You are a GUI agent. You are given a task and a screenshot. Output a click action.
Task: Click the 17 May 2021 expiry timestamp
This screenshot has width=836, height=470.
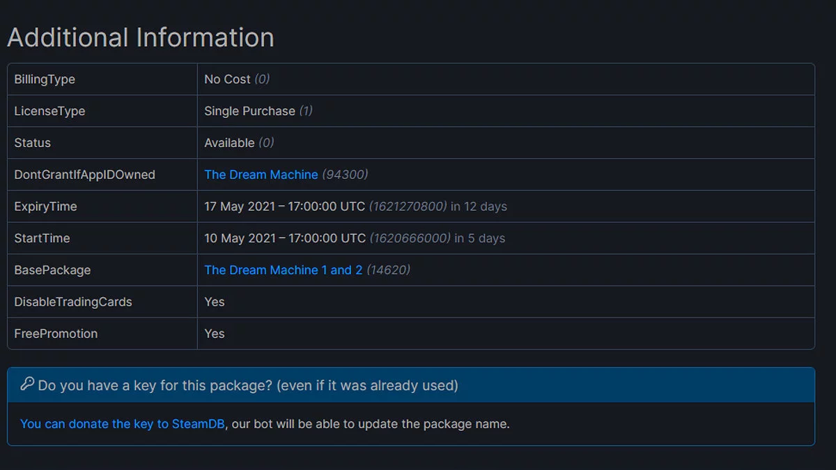pyautogui.click(x=285, y=207)
